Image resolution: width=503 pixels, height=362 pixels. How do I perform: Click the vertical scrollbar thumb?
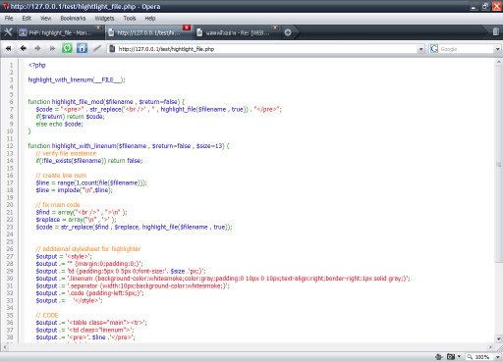click(x=499, y=164)
